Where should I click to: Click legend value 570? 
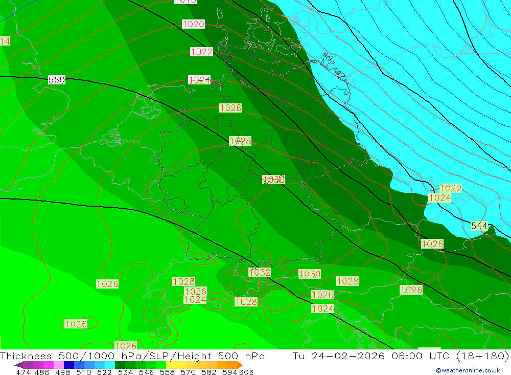pyautogui.click(x=188, y=372)
